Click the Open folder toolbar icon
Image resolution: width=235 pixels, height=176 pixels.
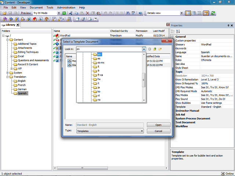coord(5,13)
